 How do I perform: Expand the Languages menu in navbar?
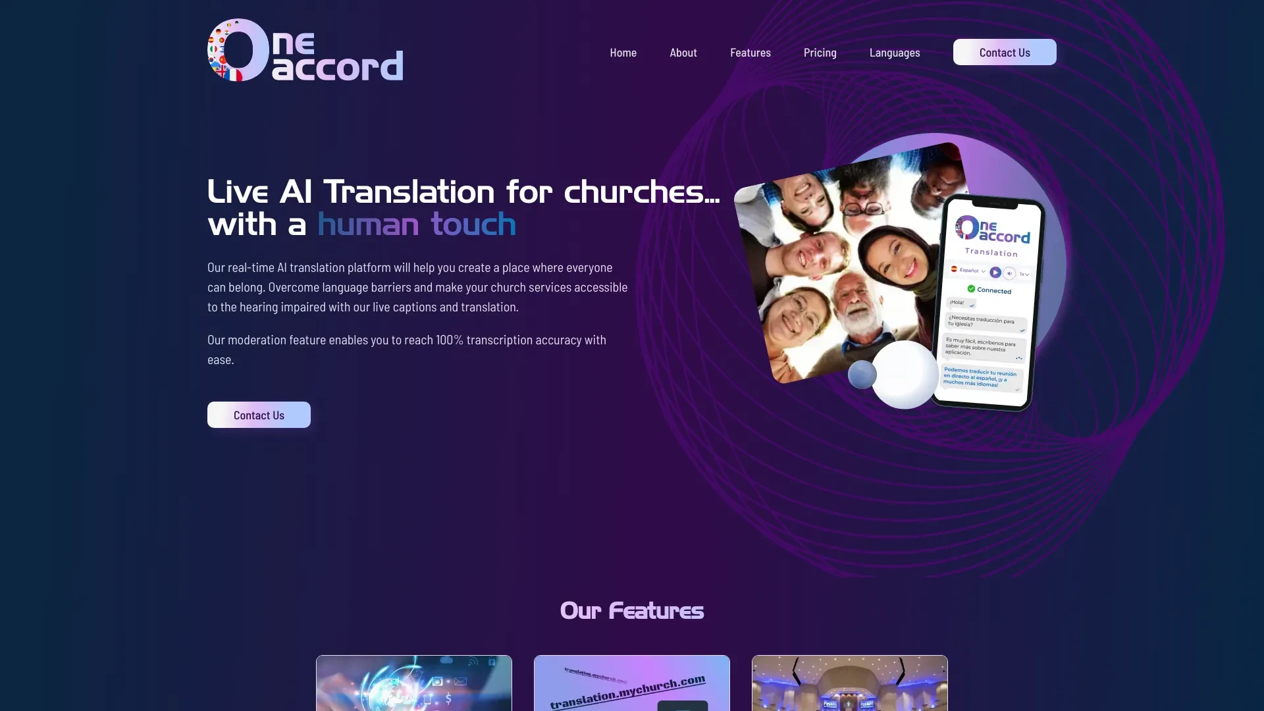click(894, 52)
